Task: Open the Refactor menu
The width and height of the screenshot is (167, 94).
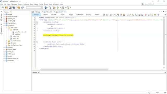Action: pyautogui.click(x=26, y=4)
